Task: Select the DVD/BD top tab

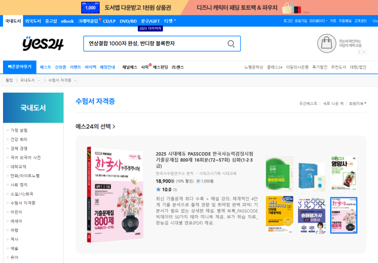Action: (128, 21)
